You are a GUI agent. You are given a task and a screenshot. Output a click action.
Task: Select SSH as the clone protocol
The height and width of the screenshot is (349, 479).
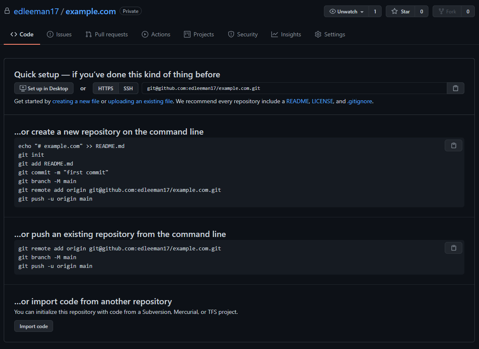pos(128,88)
